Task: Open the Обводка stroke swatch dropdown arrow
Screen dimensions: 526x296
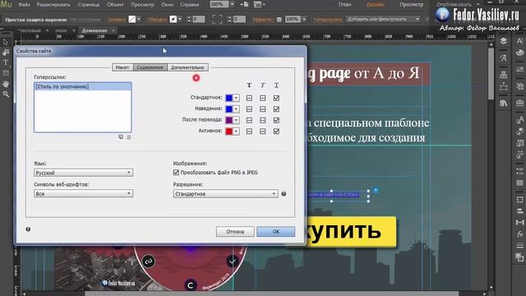Action: [180, 19]
